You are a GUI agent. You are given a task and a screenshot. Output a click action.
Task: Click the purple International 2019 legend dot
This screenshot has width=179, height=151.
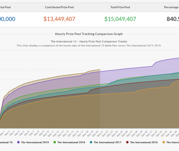(x=18, y=142)
